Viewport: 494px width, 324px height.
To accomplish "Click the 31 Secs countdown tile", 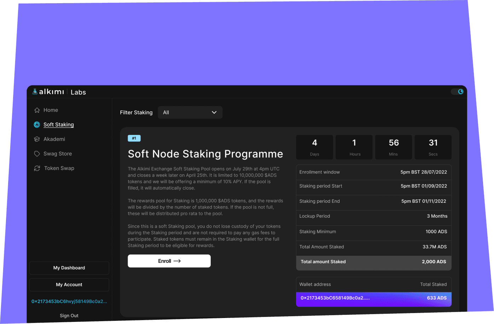I will [433, 147].
